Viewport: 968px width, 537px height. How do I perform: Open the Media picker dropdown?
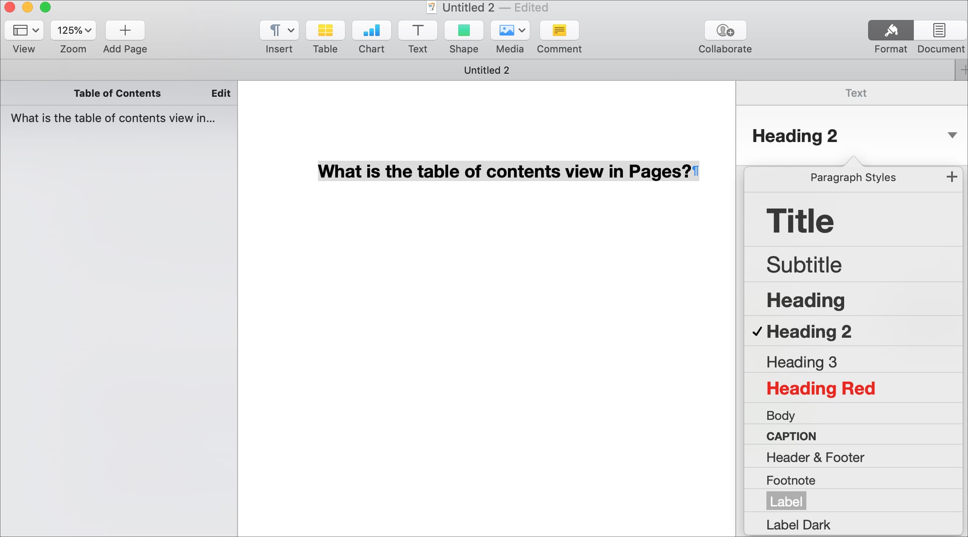510,30
